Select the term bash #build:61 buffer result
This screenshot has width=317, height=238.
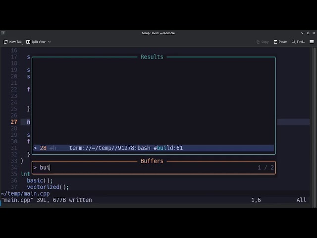pos(154,148)
